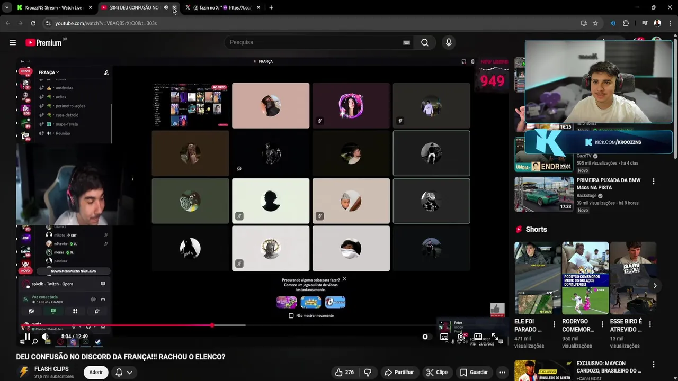The image size is (678, 381).
Task: Close the KroozzNS Stream tab
Action: 90,7
